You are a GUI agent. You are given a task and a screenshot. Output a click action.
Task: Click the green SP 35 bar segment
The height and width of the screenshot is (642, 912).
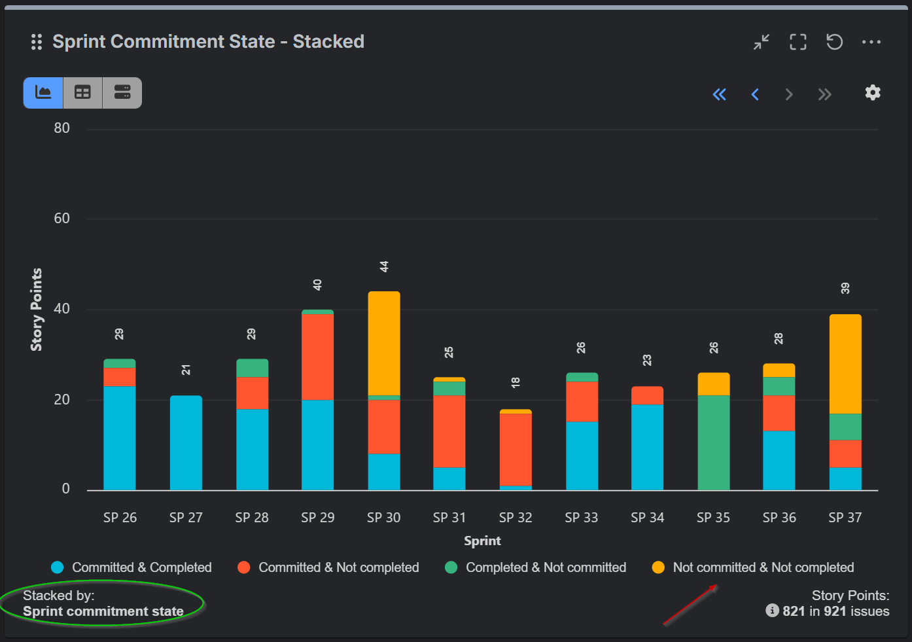coord(713,442)
